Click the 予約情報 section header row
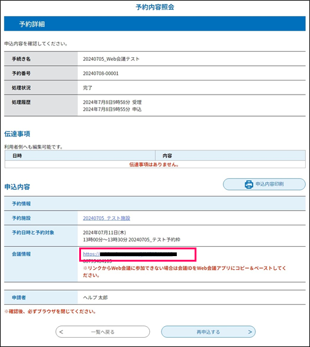310x347 pixels. click(155, 204)
